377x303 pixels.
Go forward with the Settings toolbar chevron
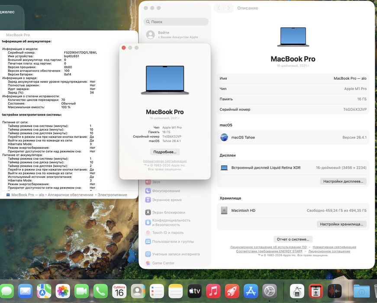pyautogui.click(x=229, y=8)
